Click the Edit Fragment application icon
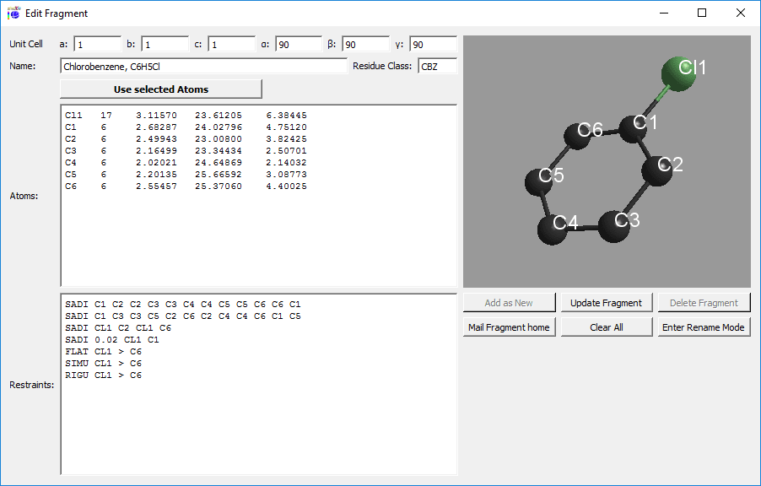Viewport: 761px width, 486px height. click(13, 13)
